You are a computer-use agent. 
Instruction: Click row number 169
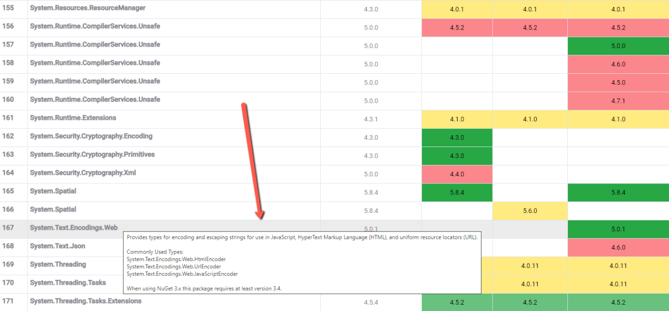point(8,265)
